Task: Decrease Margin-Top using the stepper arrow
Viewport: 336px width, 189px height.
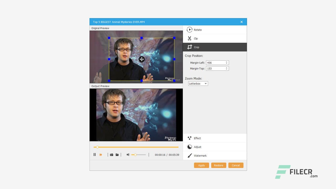Action: (227, 69)
